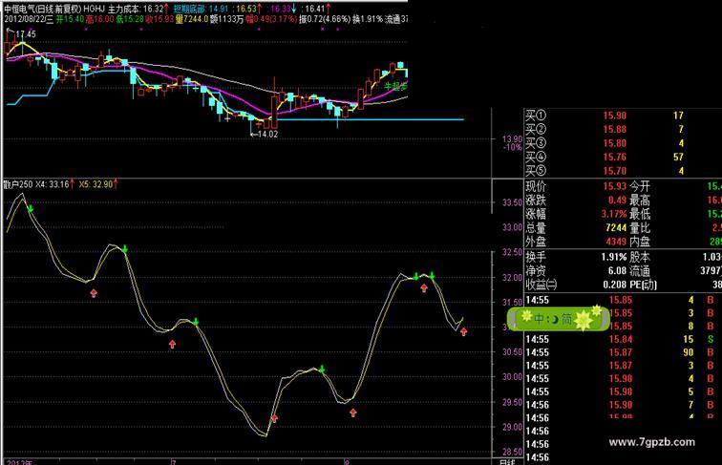
Task: Click the high price 高16.00
Action: pyautogui.click(x=100, y=19)
